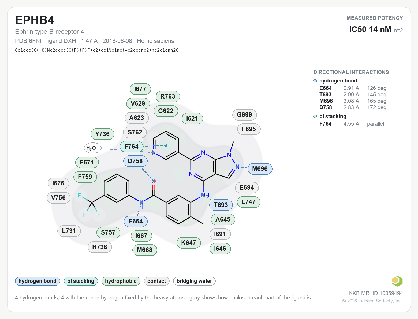Click the KKB MR_ID 10059494 text
This screenshot has height=319, width=418.
[376, 293]
